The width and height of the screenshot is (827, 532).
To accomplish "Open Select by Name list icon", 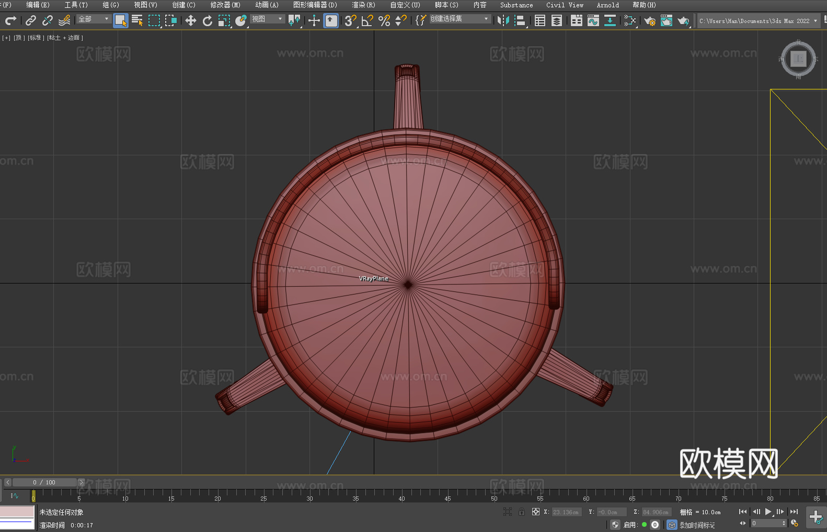I will pyautogui.click(x=137, y=20).
